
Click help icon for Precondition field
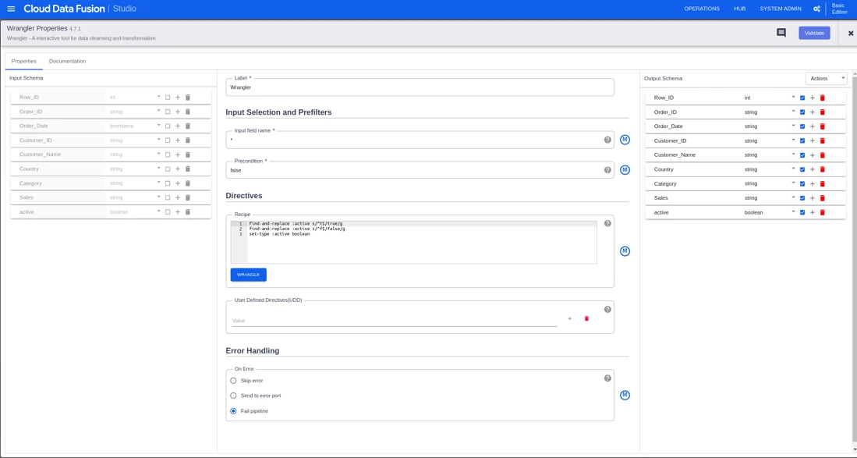(607, 170)
